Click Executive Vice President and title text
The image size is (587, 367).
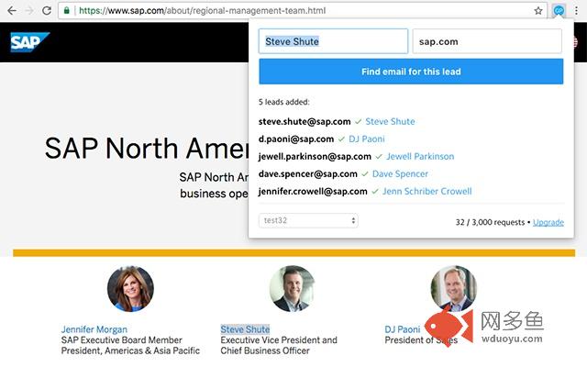(279, 340)
